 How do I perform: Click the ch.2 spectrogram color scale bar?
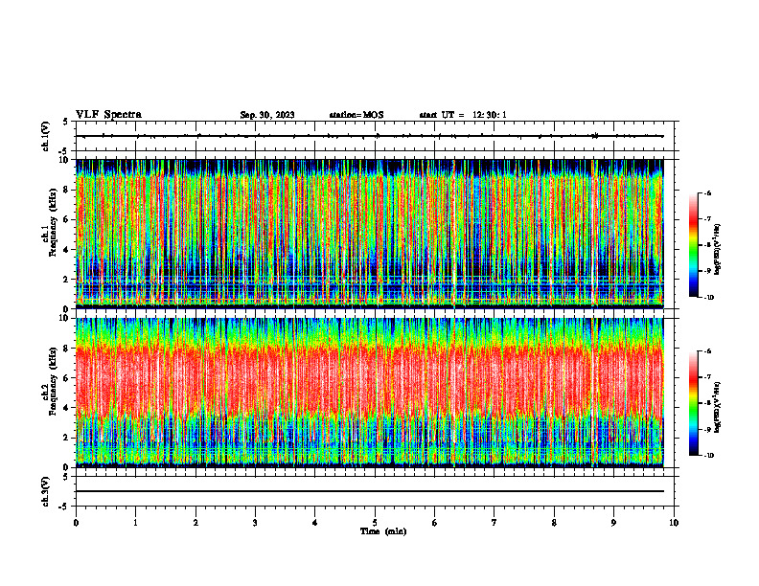(x=693, y=403)
